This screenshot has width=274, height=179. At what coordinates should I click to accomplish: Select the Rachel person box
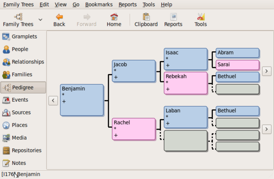pos(134,129)
